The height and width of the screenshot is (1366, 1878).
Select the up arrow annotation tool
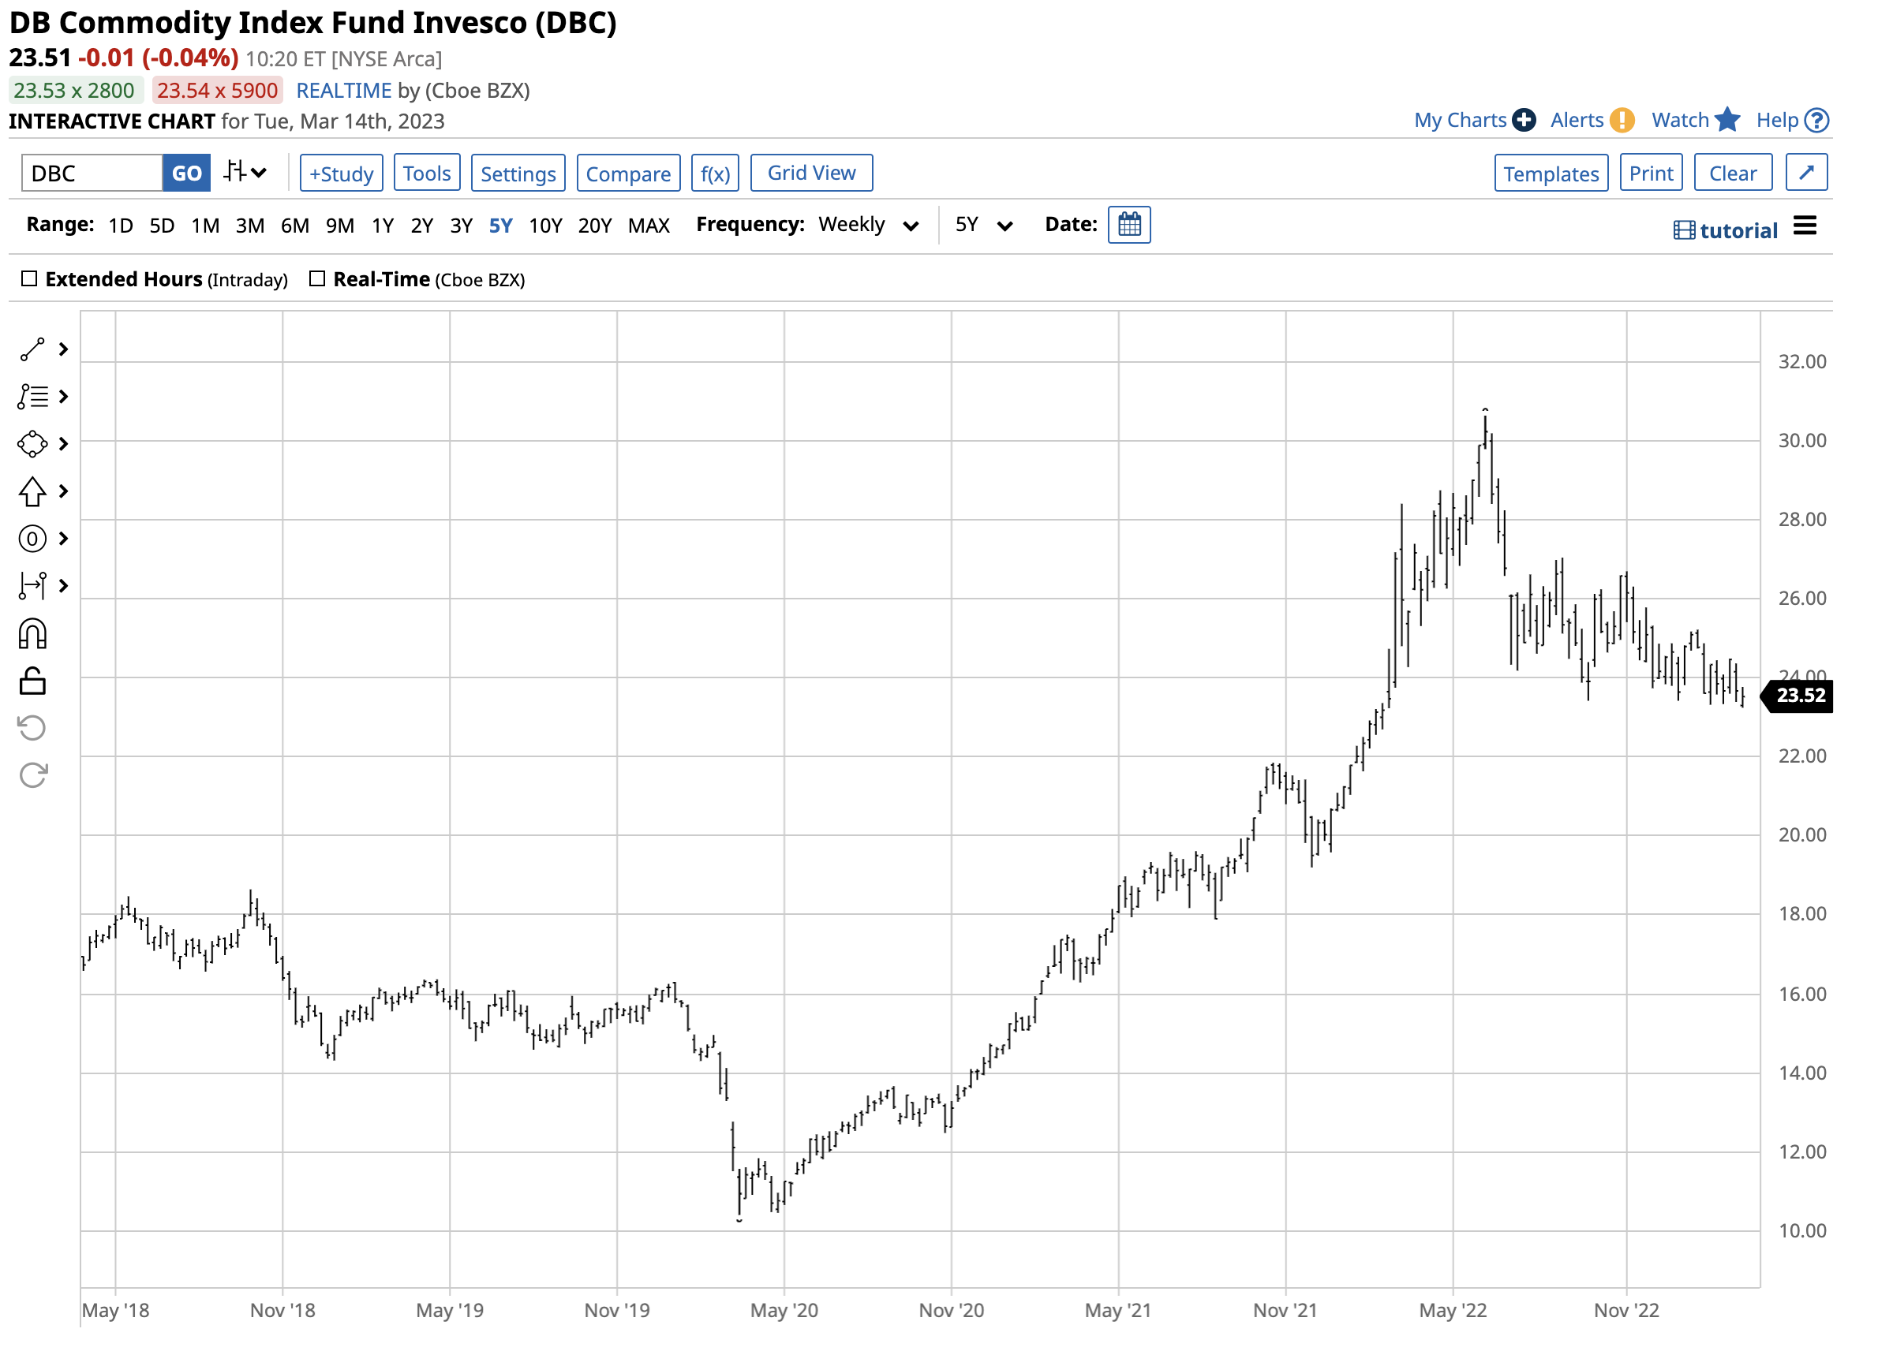click(32, 492)
